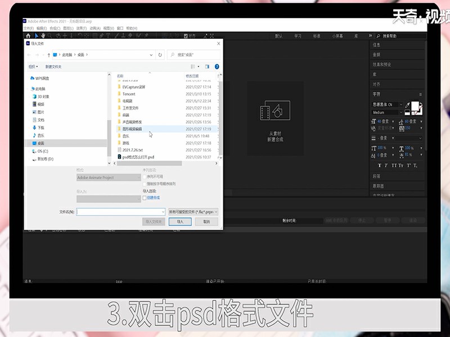Expand hidden workspaces with the double-arrow icon
450x337 pixels.
click(x=365, y=36)
